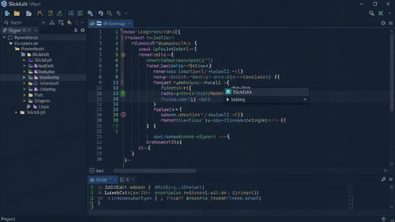The image size is (395, 222).
Task: Click into the Kean field in the toolbar
Action: pyautogui.click(x=24, y=23)
